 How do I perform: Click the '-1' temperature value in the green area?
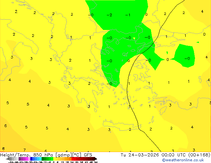pyautogui.click(x=128, y=15)
